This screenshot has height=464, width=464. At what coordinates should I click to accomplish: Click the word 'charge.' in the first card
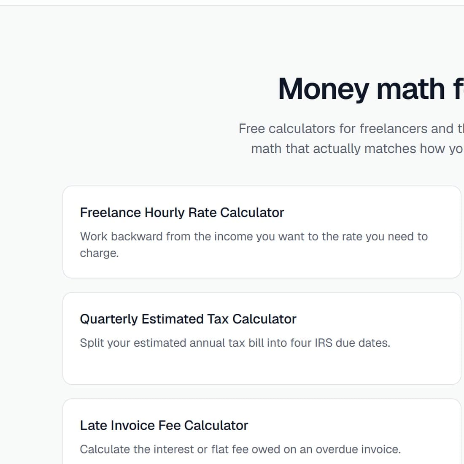click(x=99, y=254)
